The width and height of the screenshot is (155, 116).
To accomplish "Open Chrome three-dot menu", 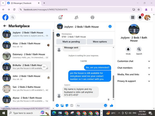I will 152,10.
